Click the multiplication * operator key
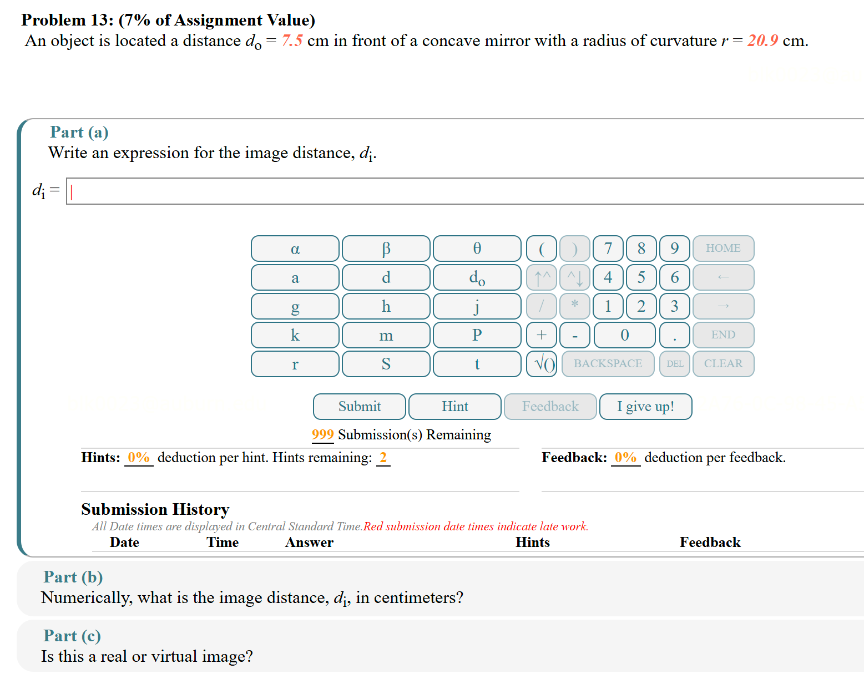The image size is (864, 679). click(x=574, y=306)
